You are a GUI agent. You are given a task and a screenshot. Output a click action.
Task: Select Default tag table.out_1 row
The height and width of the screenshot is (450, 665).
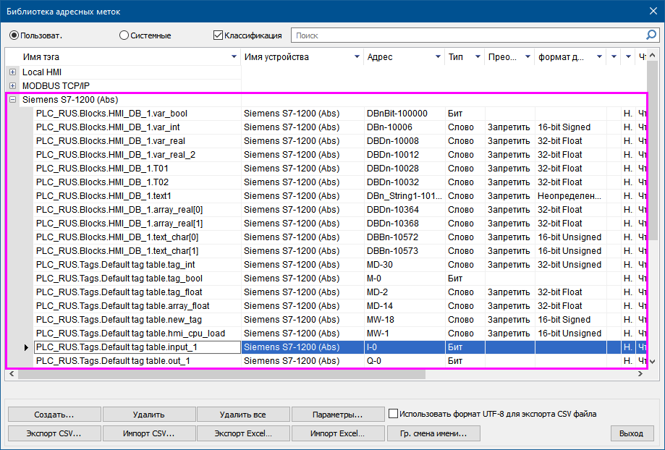339,361
